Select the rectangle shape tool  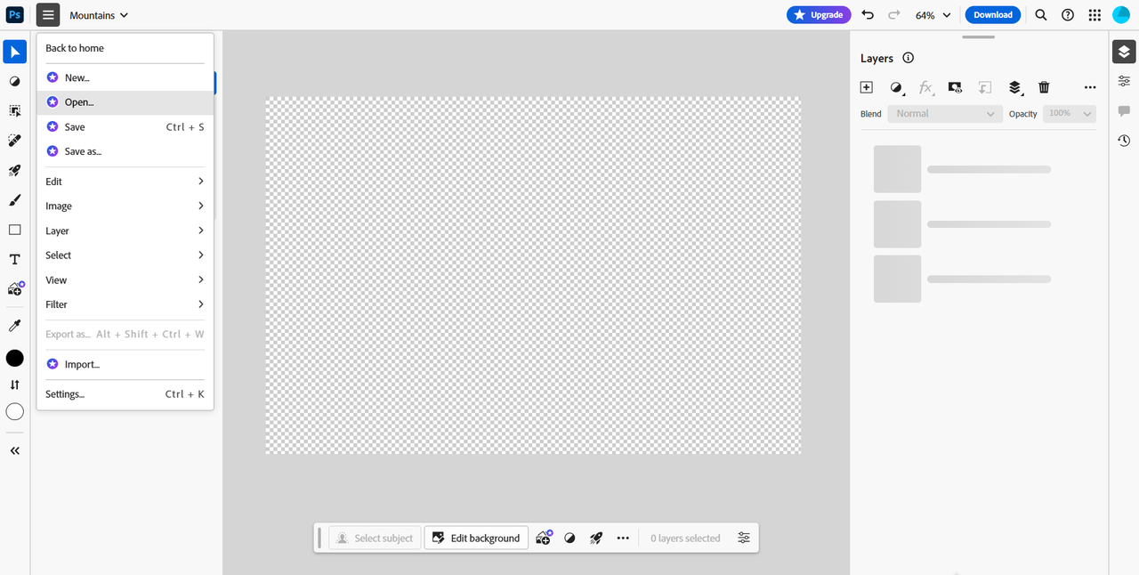pyautogui.click(x=14, y=230)
